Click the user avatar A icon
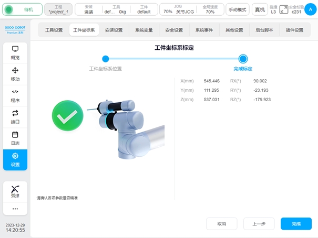This screenshot has height=238, width=318. click(x=310, y=9)
